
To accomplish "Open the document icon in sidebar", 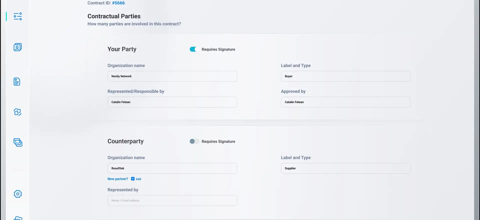I will [x=17, y=82].
